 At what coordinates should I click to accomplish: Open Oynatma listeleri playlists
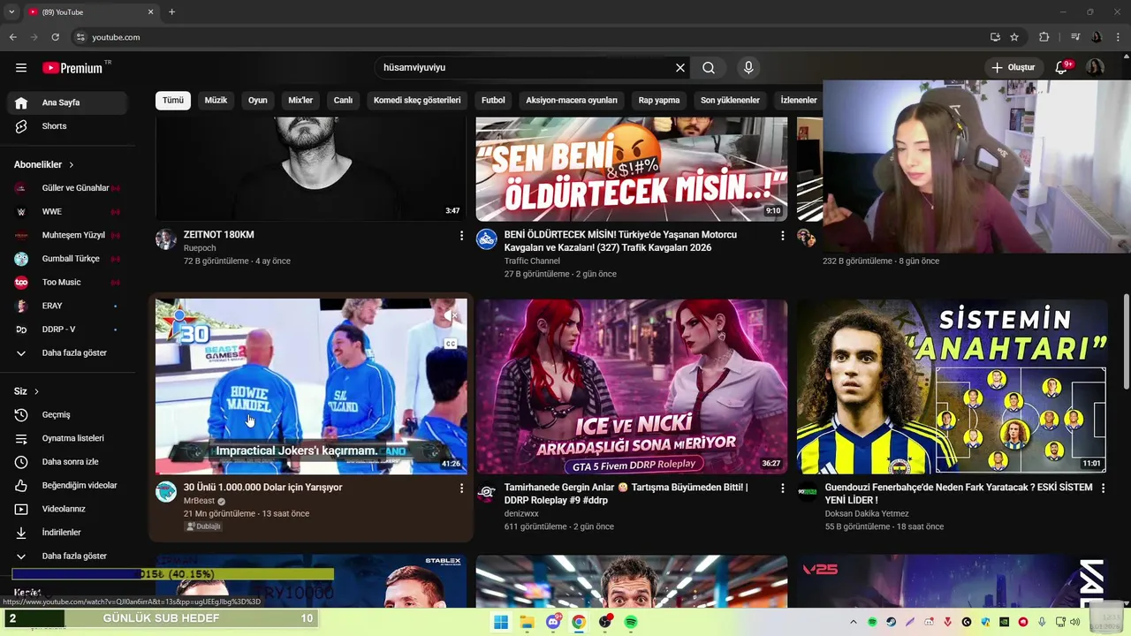(67, 438)
